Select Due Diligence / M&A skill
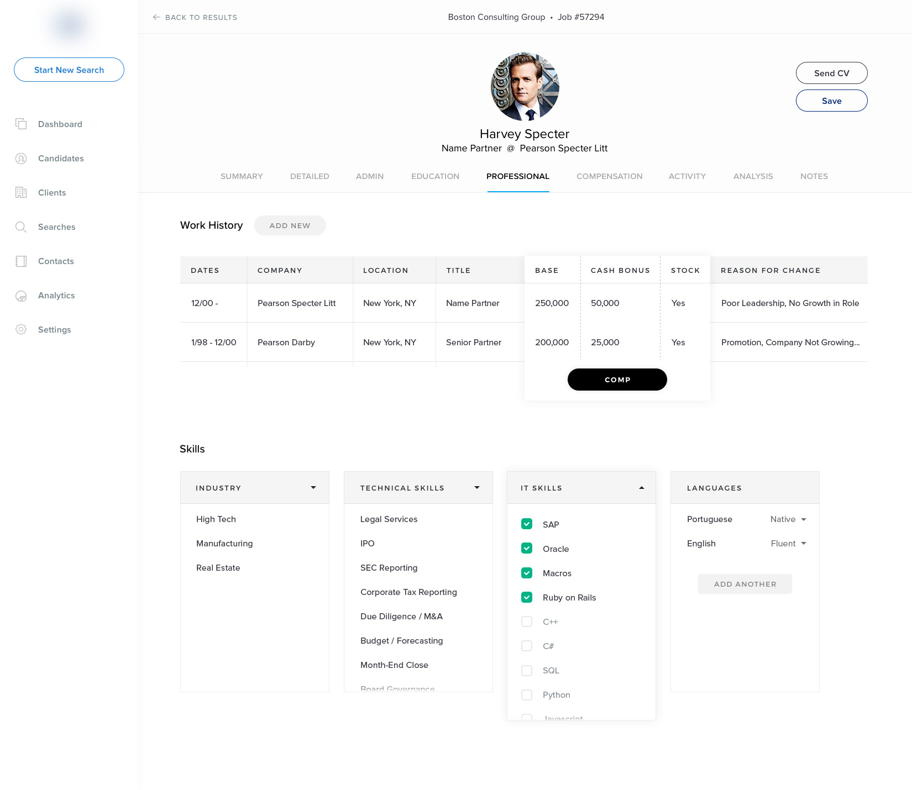This screenshot has width=912, height=790. point(401,617)
